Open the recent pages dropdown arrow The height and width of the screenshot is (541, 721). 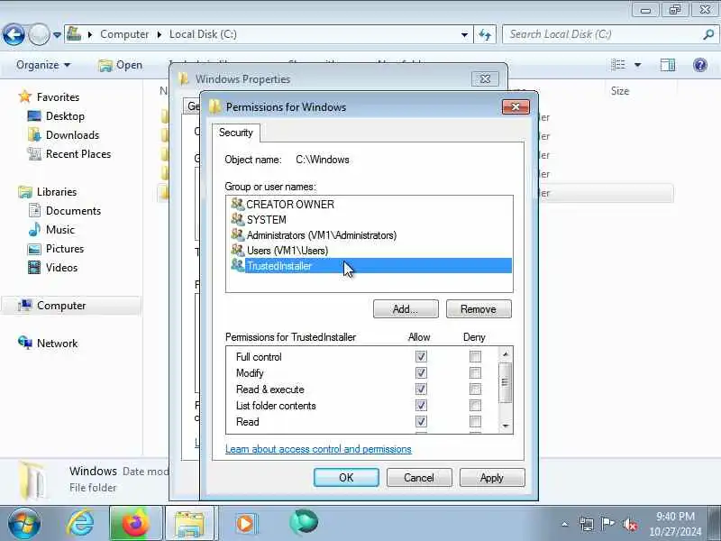pyautogui.click(x=57, y=35)
